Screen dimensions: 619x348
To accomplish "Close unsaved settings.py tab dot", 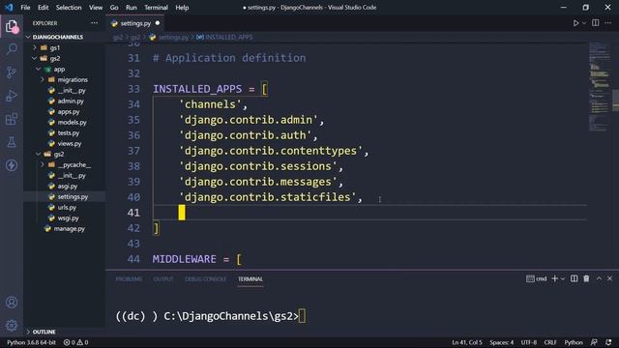I will [158, 23].
